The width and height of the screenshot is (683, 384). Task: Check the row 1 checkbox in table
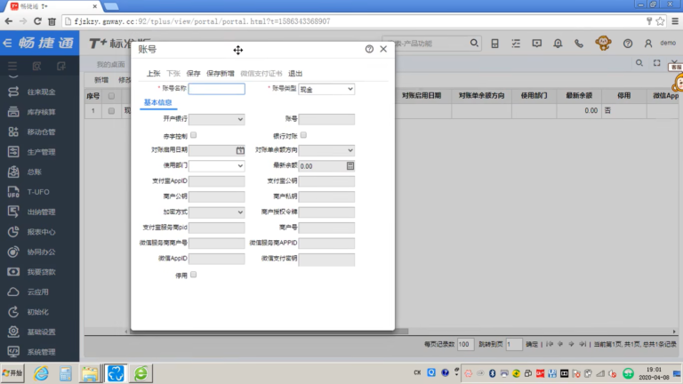click(111, 111)
